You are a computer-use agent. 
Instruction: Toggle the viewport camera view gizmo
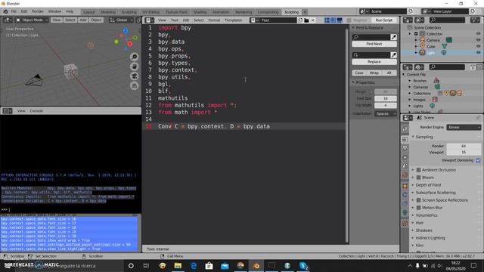[135, 76]
